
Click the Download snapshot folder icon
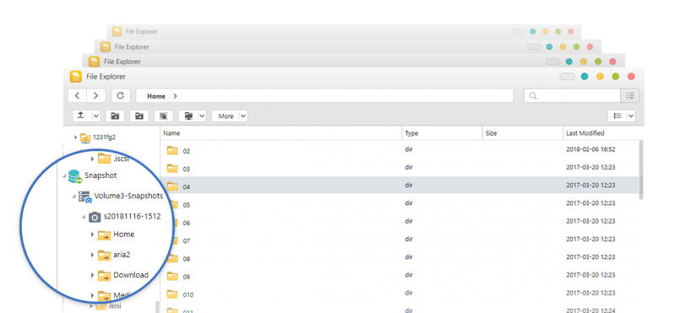[x=105, y=276]
